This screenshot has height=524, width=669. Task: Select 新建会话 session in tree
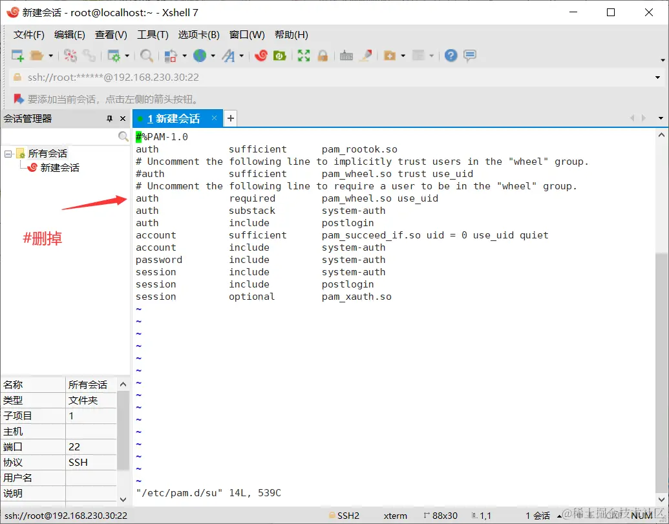(x=59, y=167)
